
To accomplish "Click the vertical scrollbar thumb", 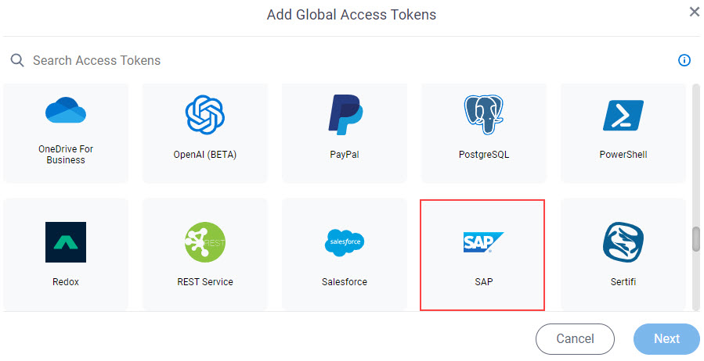I will coord(696,239).
